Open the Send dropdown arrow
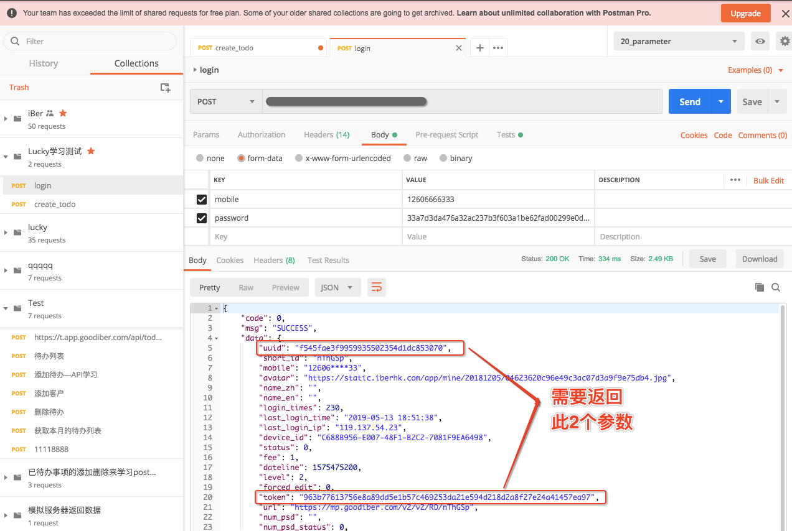Viewport: 792px width, 531px height. tap(721, 101)
